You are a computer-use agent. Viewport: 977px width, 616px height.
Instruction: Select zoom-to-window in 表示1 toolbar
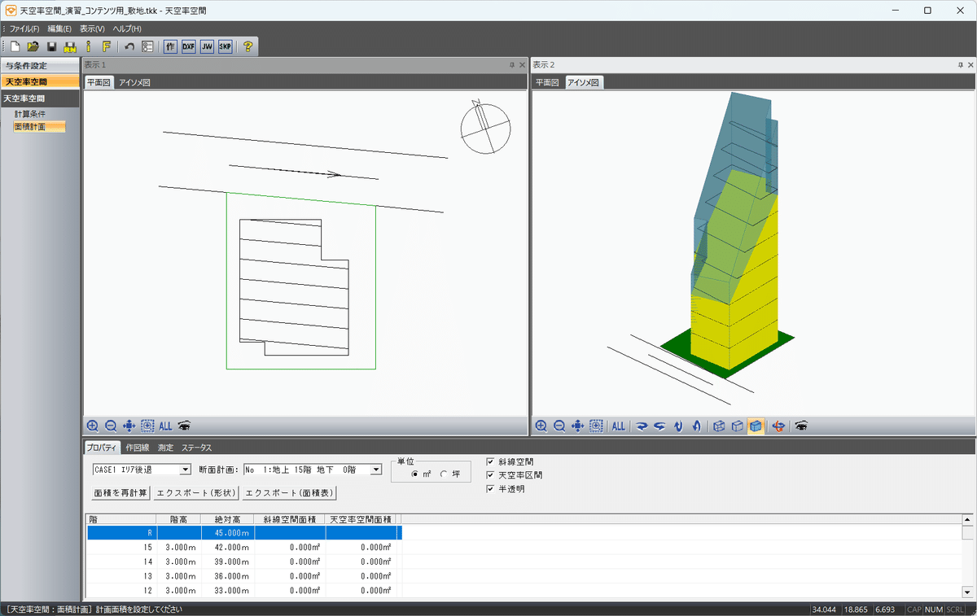147,426
